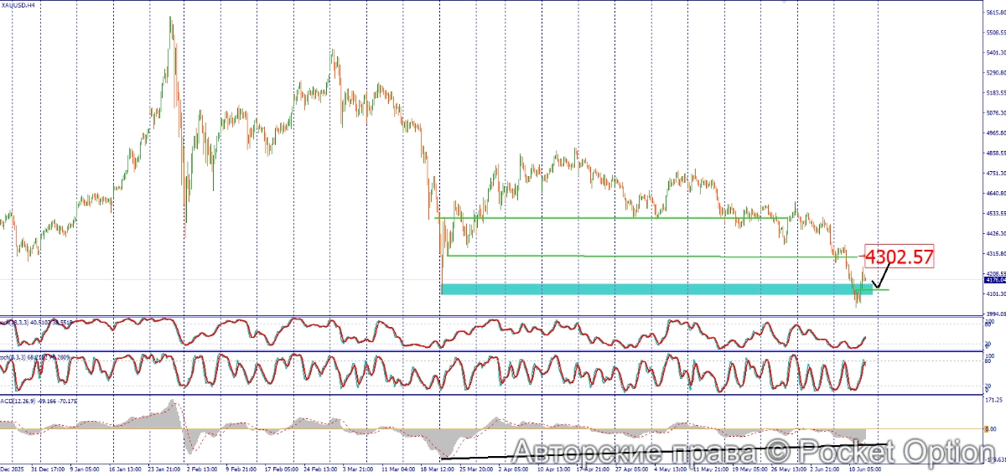Click the 171.25 value on MACD scale
This screenshot has width=1006, height=472.
993,401
